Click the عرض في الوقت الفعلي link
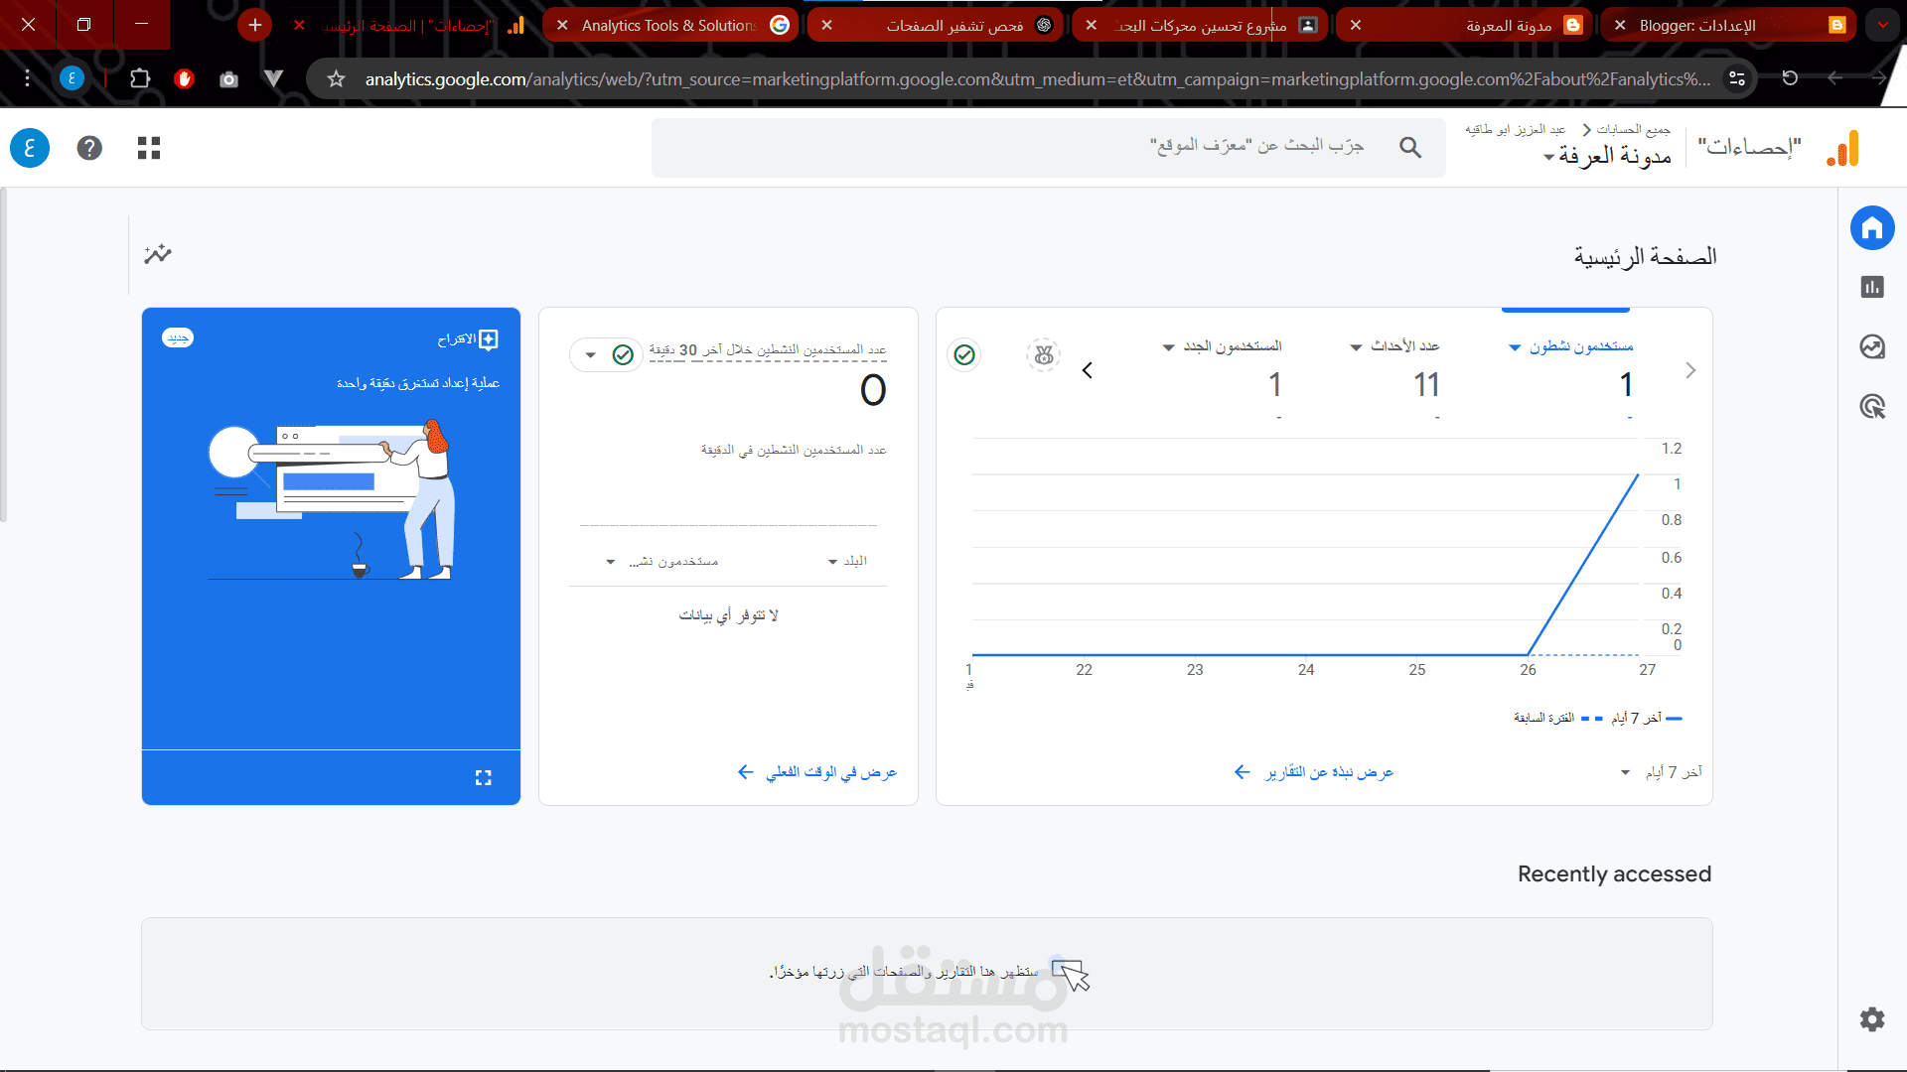1907x1072 pixels. [x=817, y=772]
